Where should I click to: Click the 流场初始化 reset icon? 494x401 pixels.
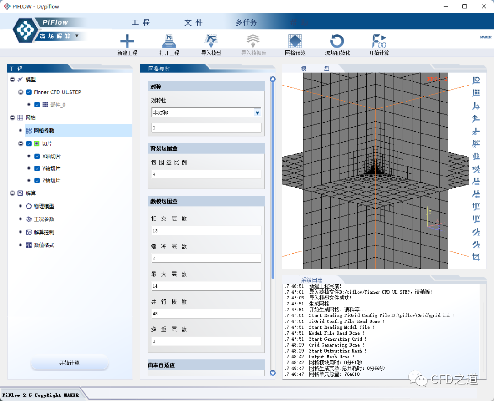[337, 41]
